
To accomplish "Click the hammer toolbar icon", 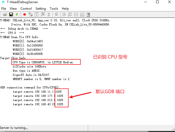I will [x=43, y=14].
